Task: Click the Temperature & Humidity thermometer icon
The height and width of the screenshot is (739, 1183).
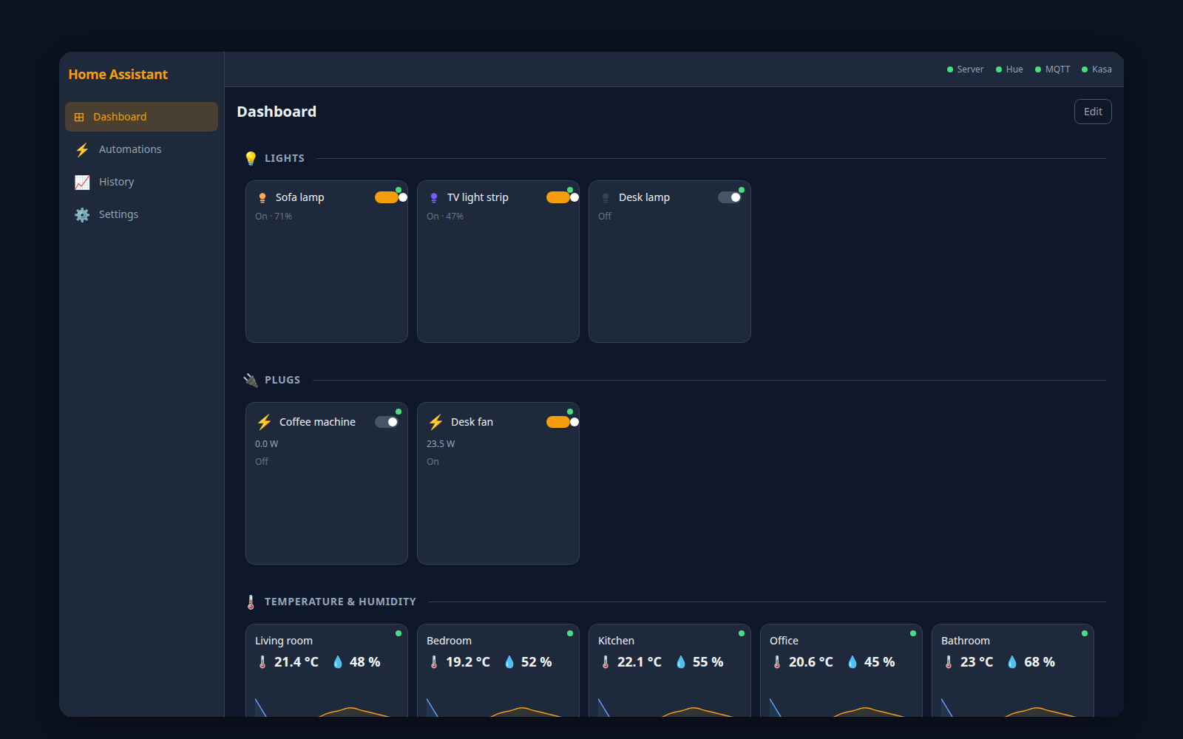Action: (x=251, y=602)
